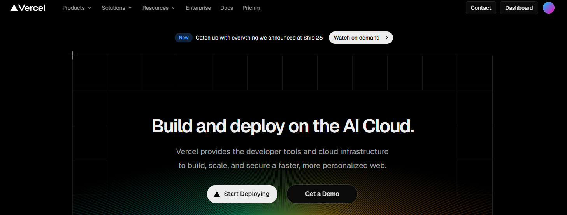Open the Enterprise page

point(198,8)
